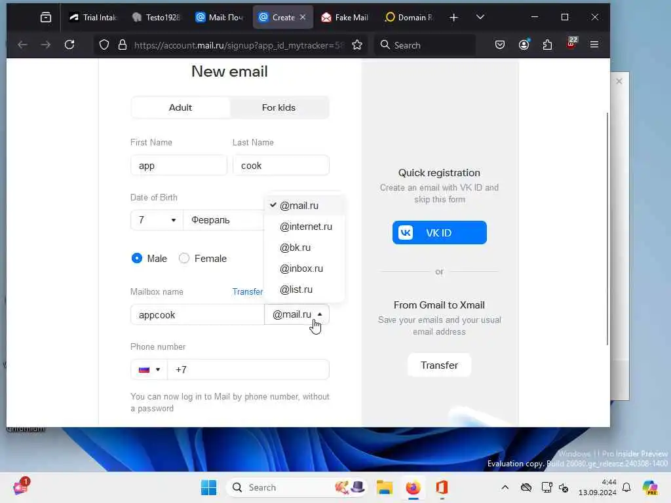Image resolution: width=671 pixels, height=503 pixels.
Task: List all tabs chevron
Action: click(480, 17)
